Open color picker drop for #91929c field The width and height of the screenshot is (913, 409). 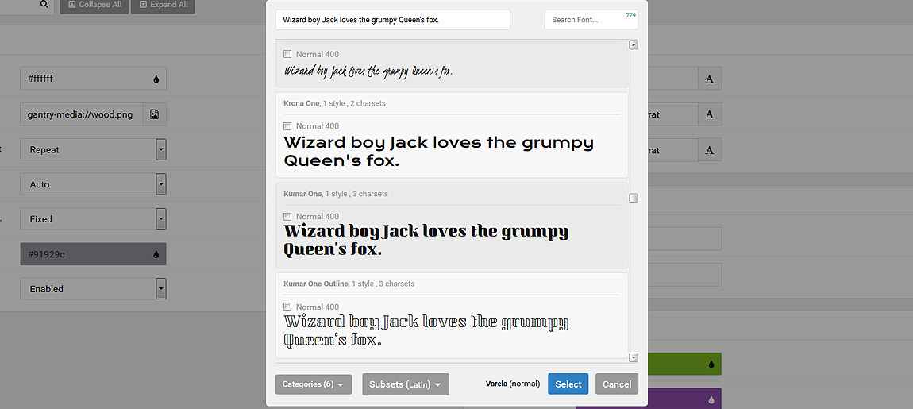(156, 254)
